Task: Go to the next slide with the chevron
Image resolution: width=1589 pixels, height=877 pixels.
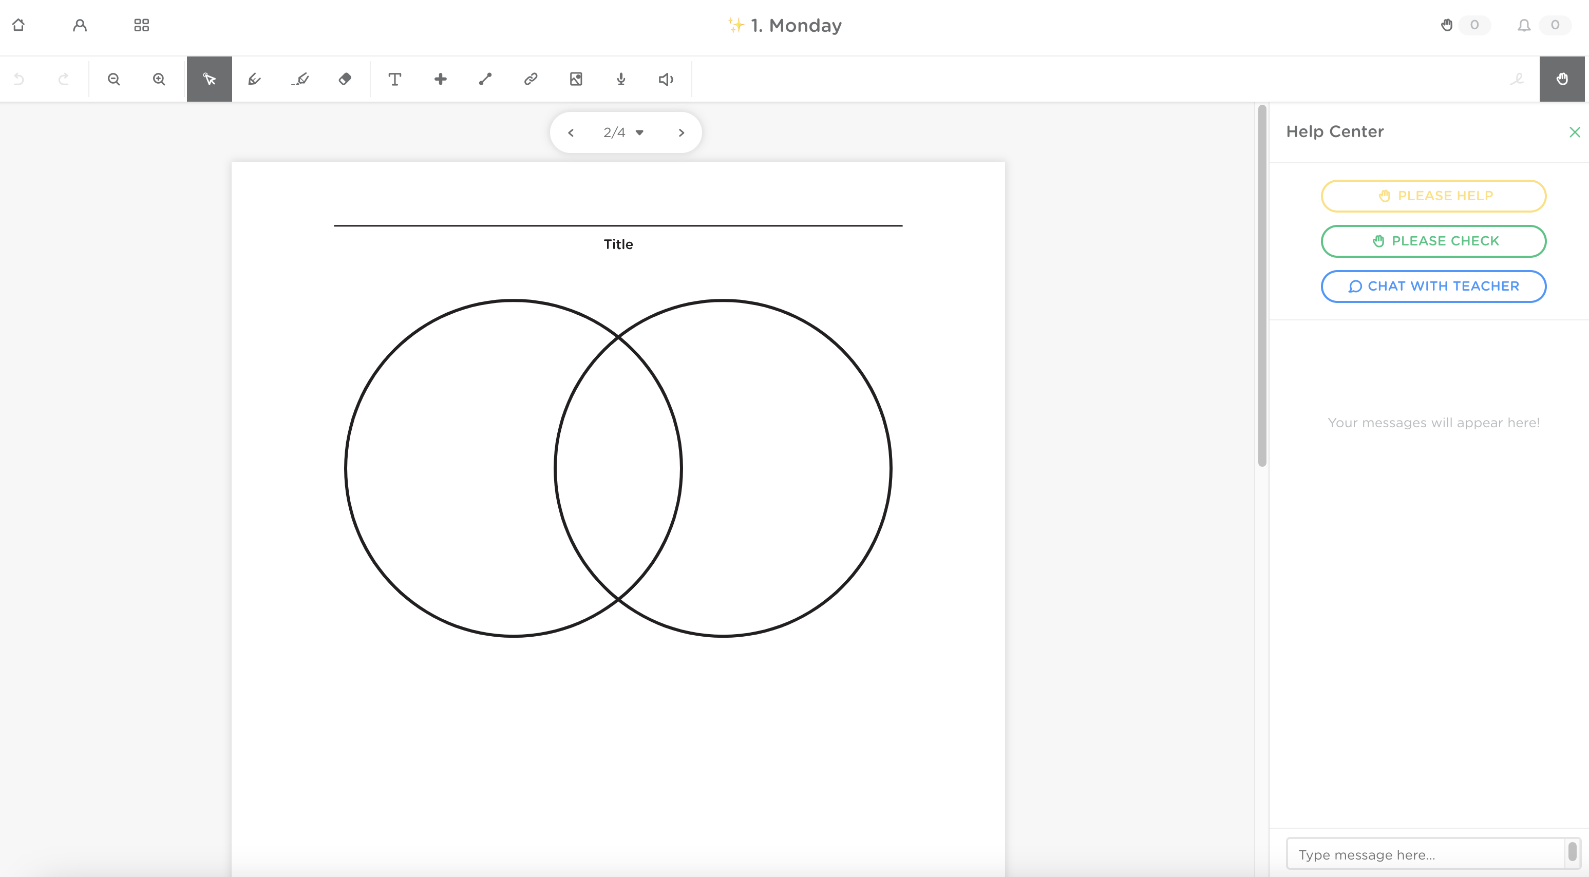Action: tap(681, 132)
